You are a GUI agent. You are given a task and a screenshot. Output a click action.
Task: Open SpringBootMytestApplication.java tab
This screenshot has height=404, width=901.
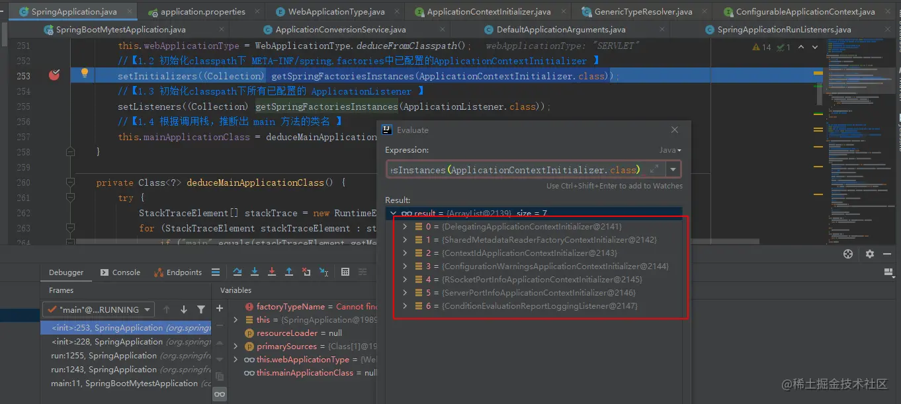point(120,30)
